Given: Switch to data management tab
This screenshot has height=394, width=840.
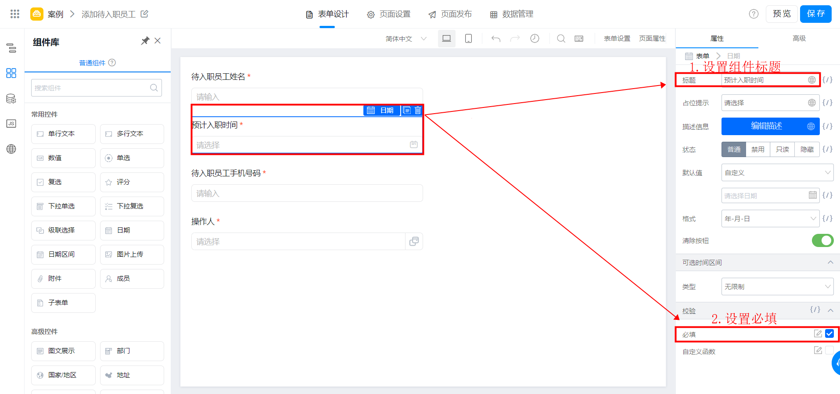Looking at the screenshot, I should (x=512, y=14).
